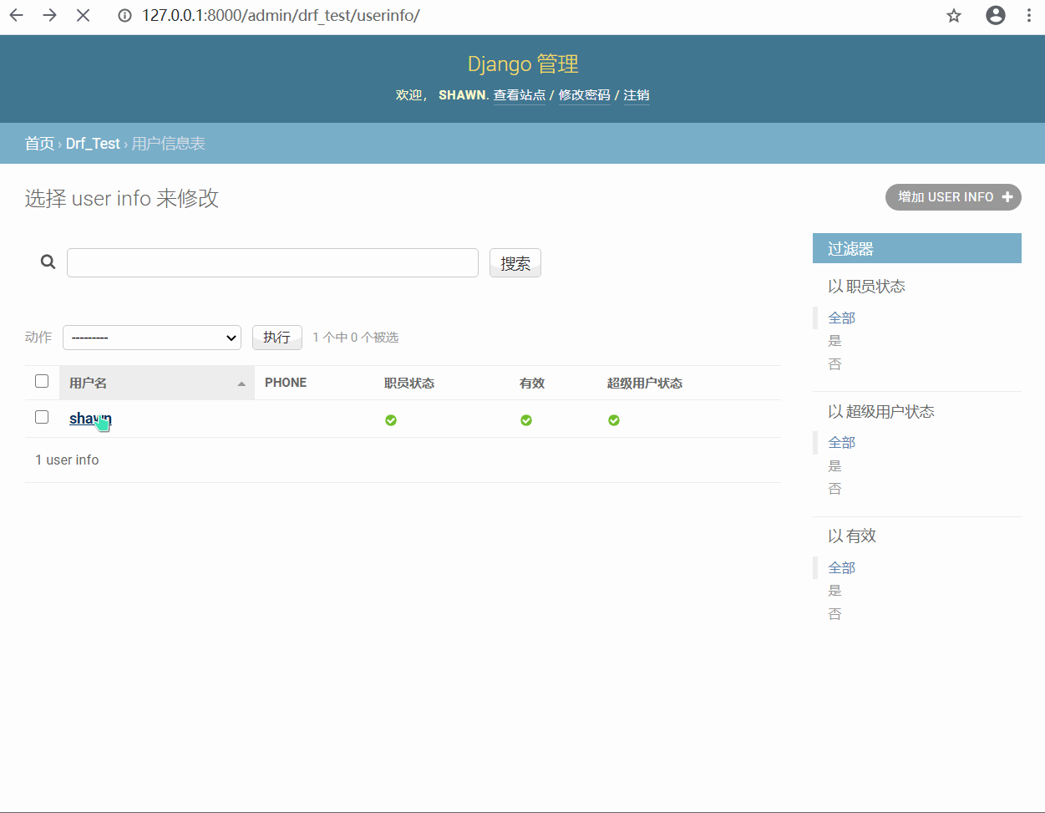
Task: Open the browser three-dot menu
Action: coord(1029,15)
